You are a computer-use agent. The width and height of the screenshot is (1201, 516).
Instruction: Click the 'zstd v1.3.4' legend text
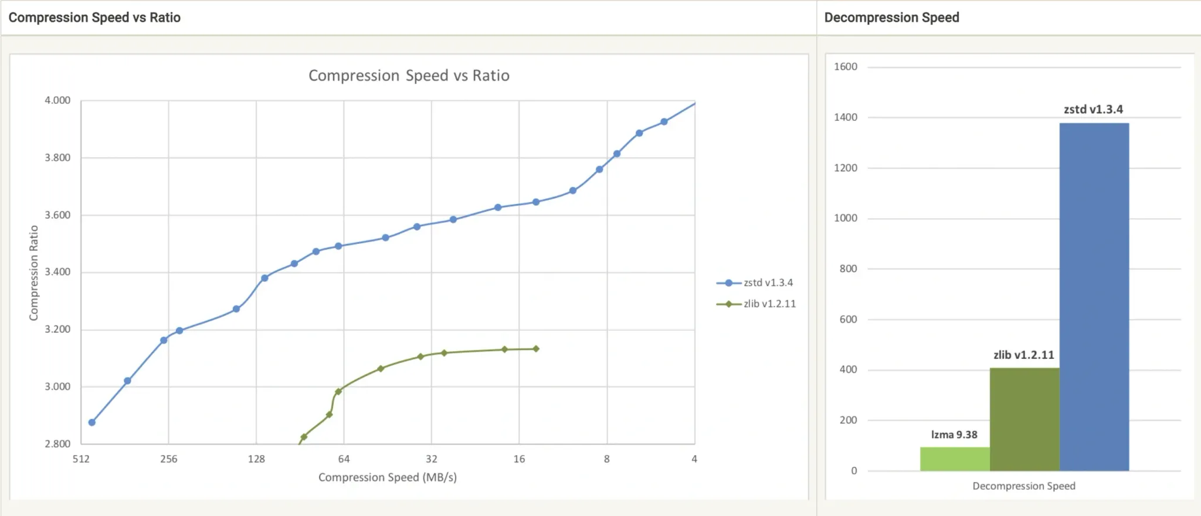pyautogui.click(x=768, y=283)
